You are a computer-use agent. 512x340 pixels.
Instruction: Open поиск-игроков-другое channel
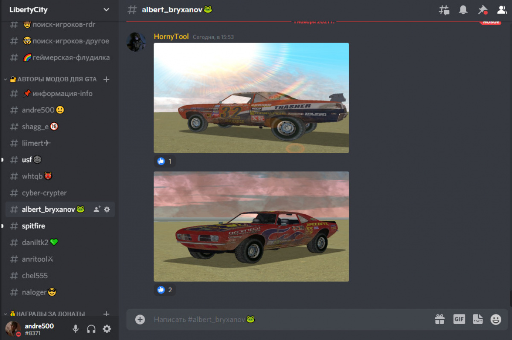[x=60, y=41]
